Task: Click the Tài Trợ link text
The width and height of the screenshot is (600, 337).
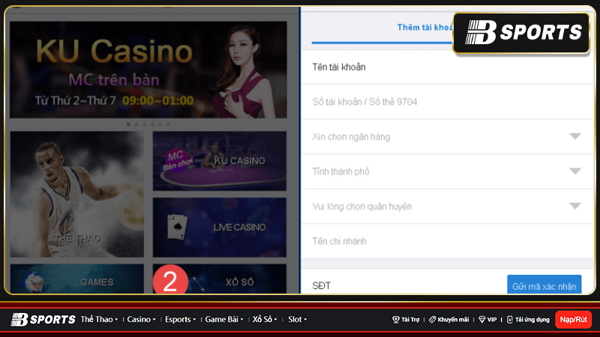Action: tap(410, 320)
